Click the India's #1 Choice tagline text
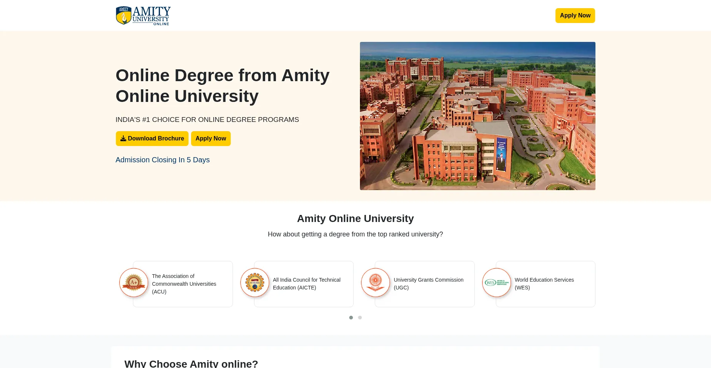Viewport: 711px width, 368px height. click(207, 120)
